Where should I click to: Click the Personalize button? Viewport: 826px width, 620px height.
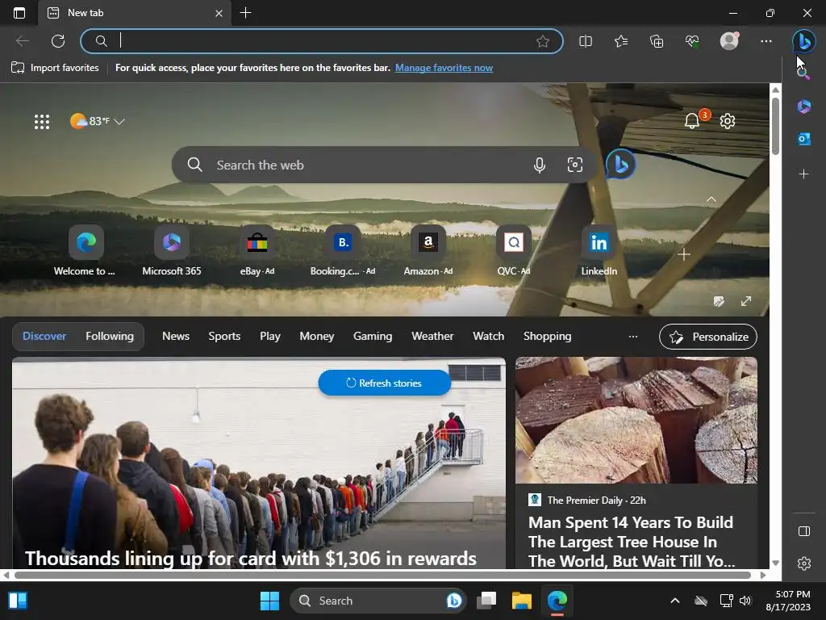click(708, 337)
